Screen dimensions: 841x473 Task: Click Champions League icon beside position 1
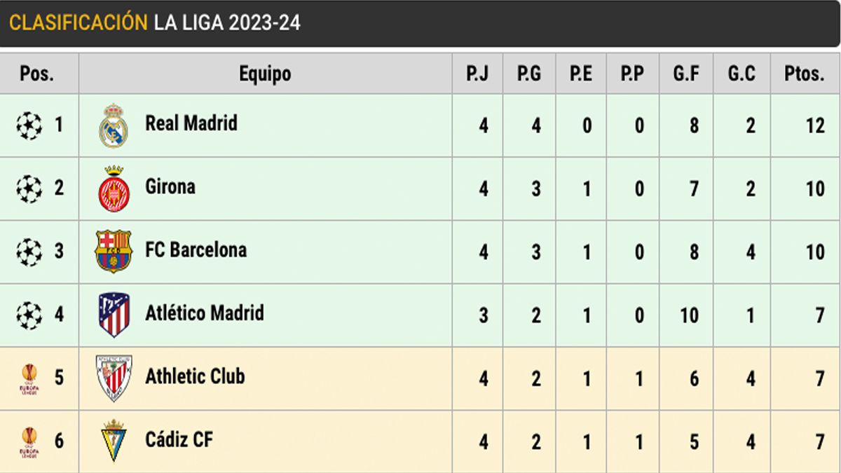click(x=29, y=125)
